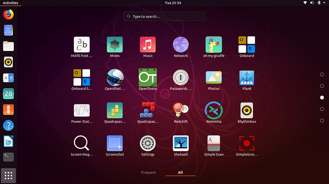This screenshot has width=329, height=184.
Task: Open Firefox from the dock
Action: pyautogui.click(x=9, y=14)
